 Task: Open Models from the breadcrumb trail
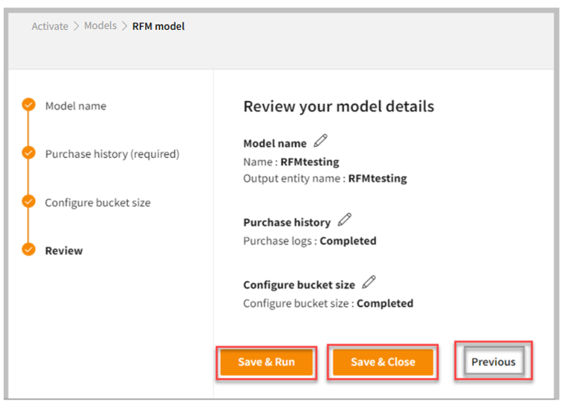coord(100,26)
